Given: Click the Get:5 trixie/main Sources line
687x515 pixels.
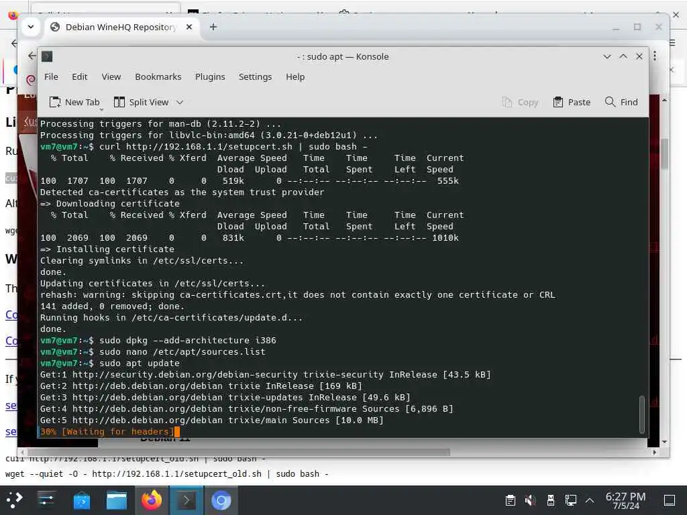Looking at the screenshot, I should 211,420.
